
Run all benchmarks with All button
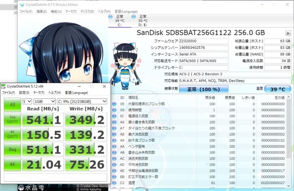tap(12, 104)
